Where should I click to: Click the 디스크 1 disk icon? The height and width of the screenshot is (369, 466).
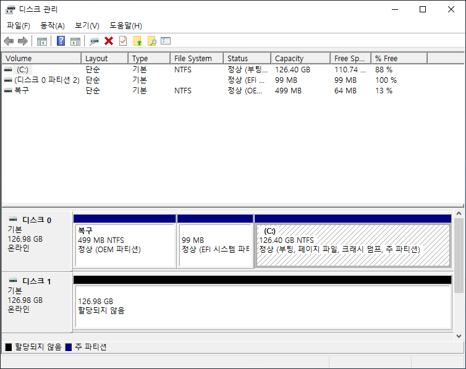click(13, 281)
